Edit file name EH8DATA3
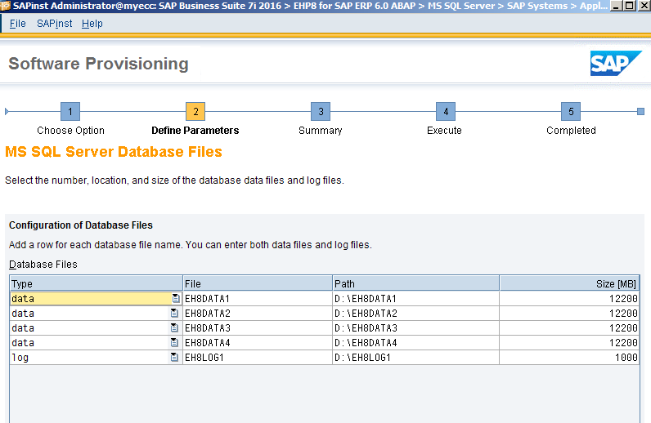This screenshot has width=651, height=423. [x=258, y=328]
